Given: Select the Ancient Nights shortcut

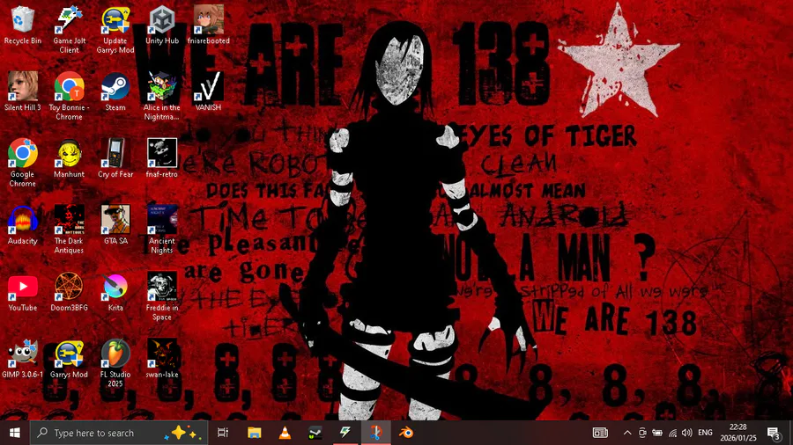Looking at the screenshot, I should pyautogui.click(x=162, y=230).
